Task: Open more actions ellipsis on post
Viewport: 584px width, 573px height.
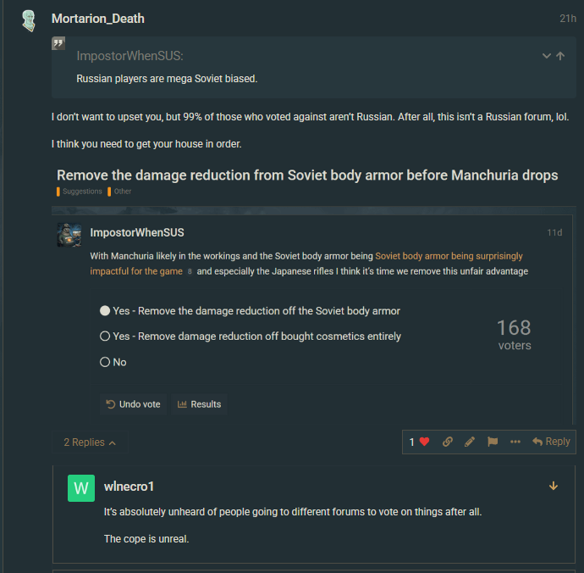Action: [515, 442]
